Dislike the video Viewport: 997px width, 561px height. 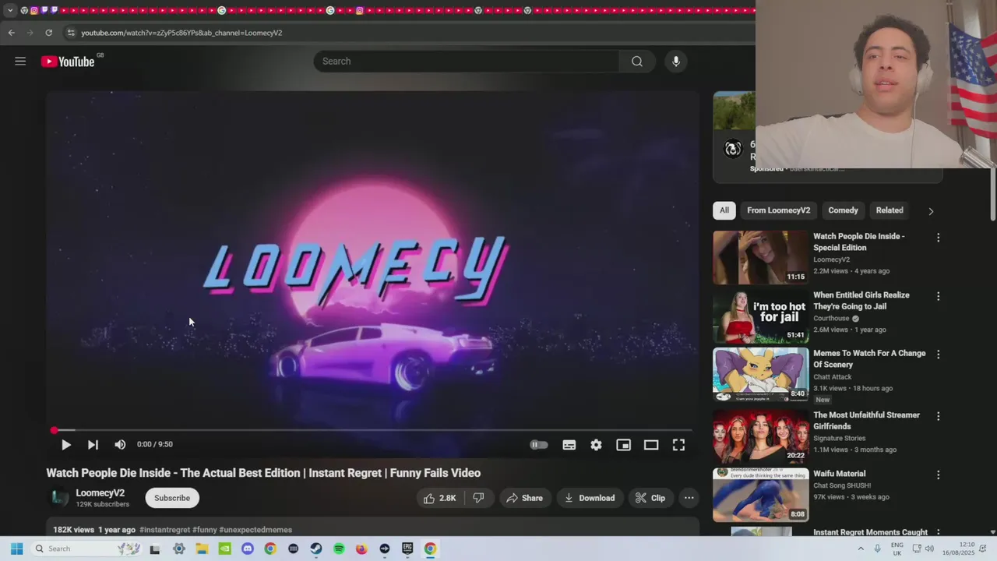tap(478, 498)
